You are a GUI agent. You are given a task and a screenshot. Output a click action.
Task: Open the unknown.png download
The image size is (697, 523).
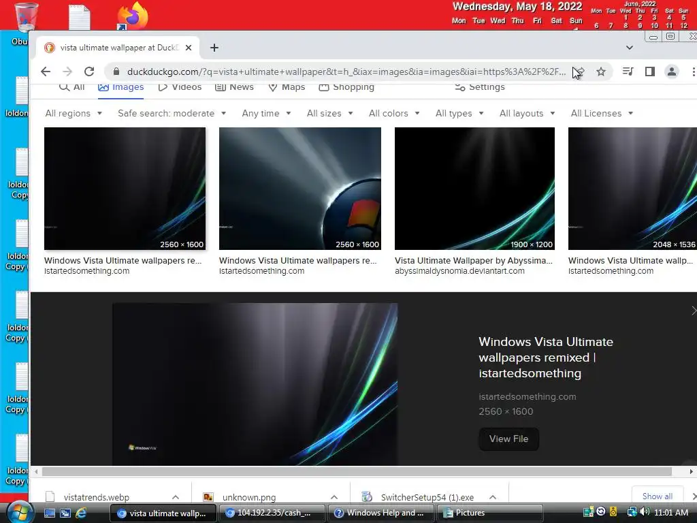point(249,497)
